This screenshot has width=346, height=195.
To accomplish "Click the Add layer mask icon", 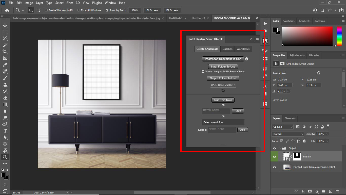I will tap(310, 191).
